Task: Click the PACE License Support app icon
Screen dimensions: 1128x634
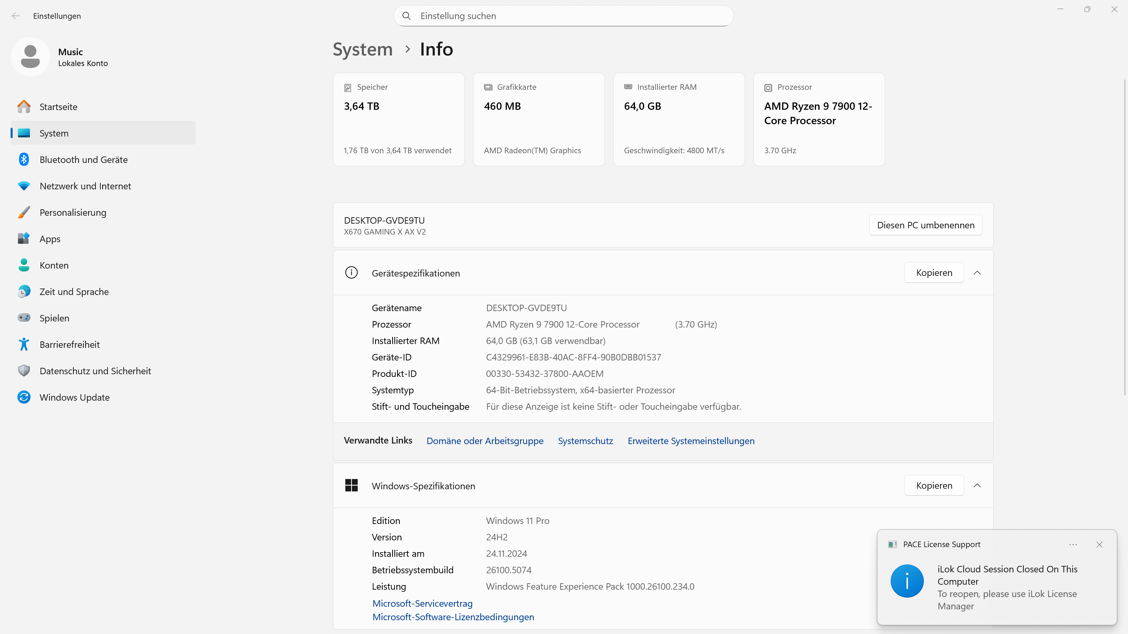Action: (x=892, y=544)
